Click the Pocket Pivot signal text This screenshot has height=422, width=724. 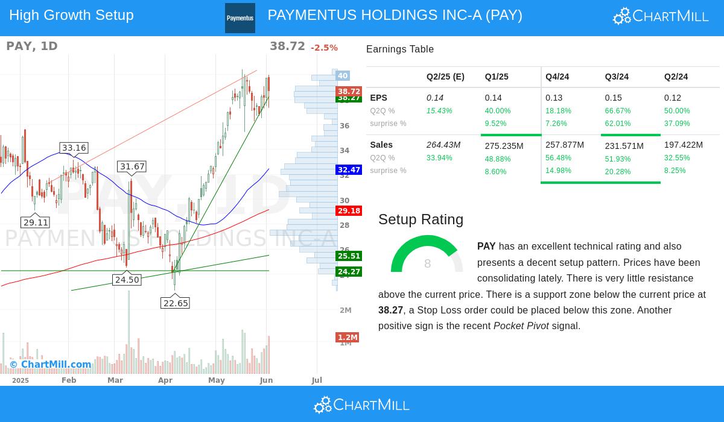pos(521,326)
